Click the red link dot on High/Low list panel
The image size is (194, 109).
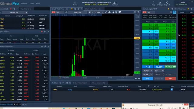[42, 31]
